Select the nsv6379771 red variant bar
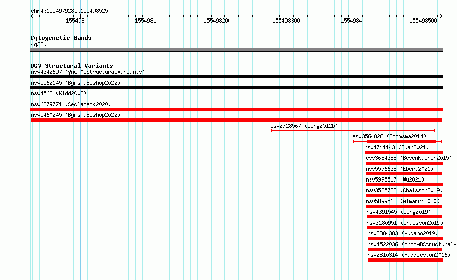This screenshot has width=457, height=280. pyautogui.click(x=236, y=109)
